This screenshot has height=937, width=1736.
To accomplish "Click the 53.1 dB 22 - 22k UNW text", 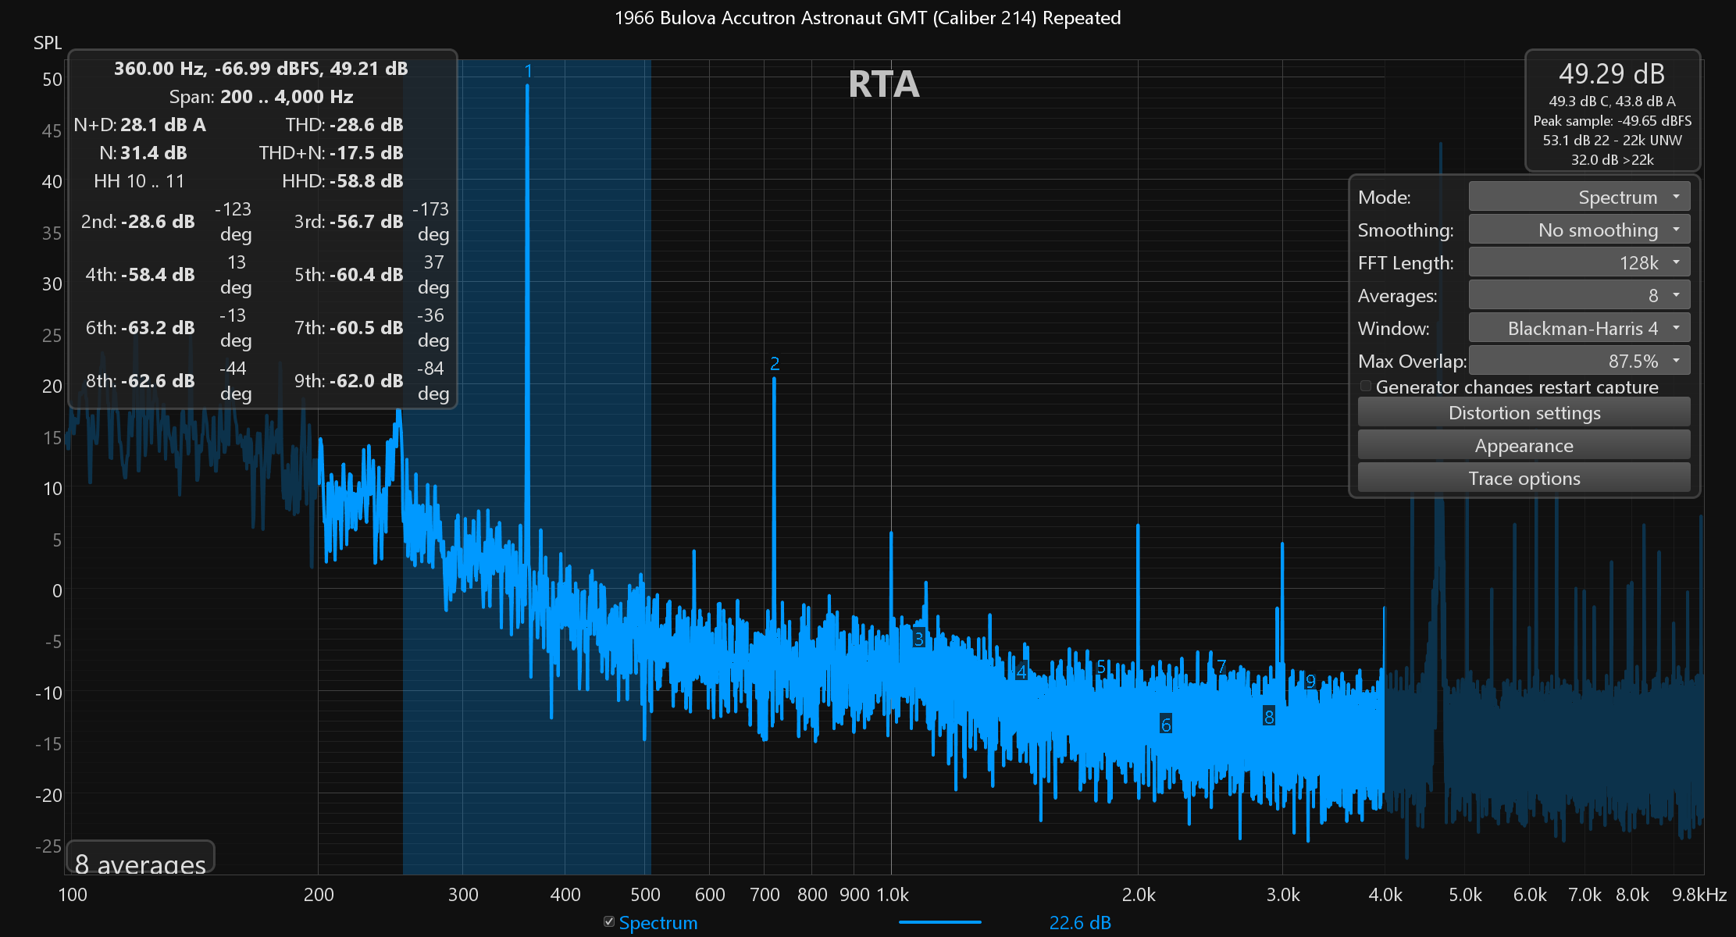I will click(x=1612, y=141).
